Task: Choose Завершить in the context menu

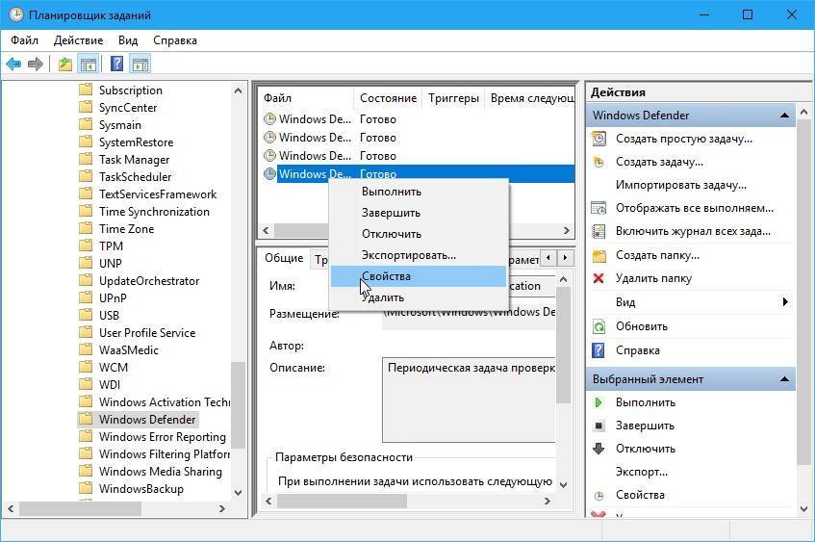Action: point(419,213)
